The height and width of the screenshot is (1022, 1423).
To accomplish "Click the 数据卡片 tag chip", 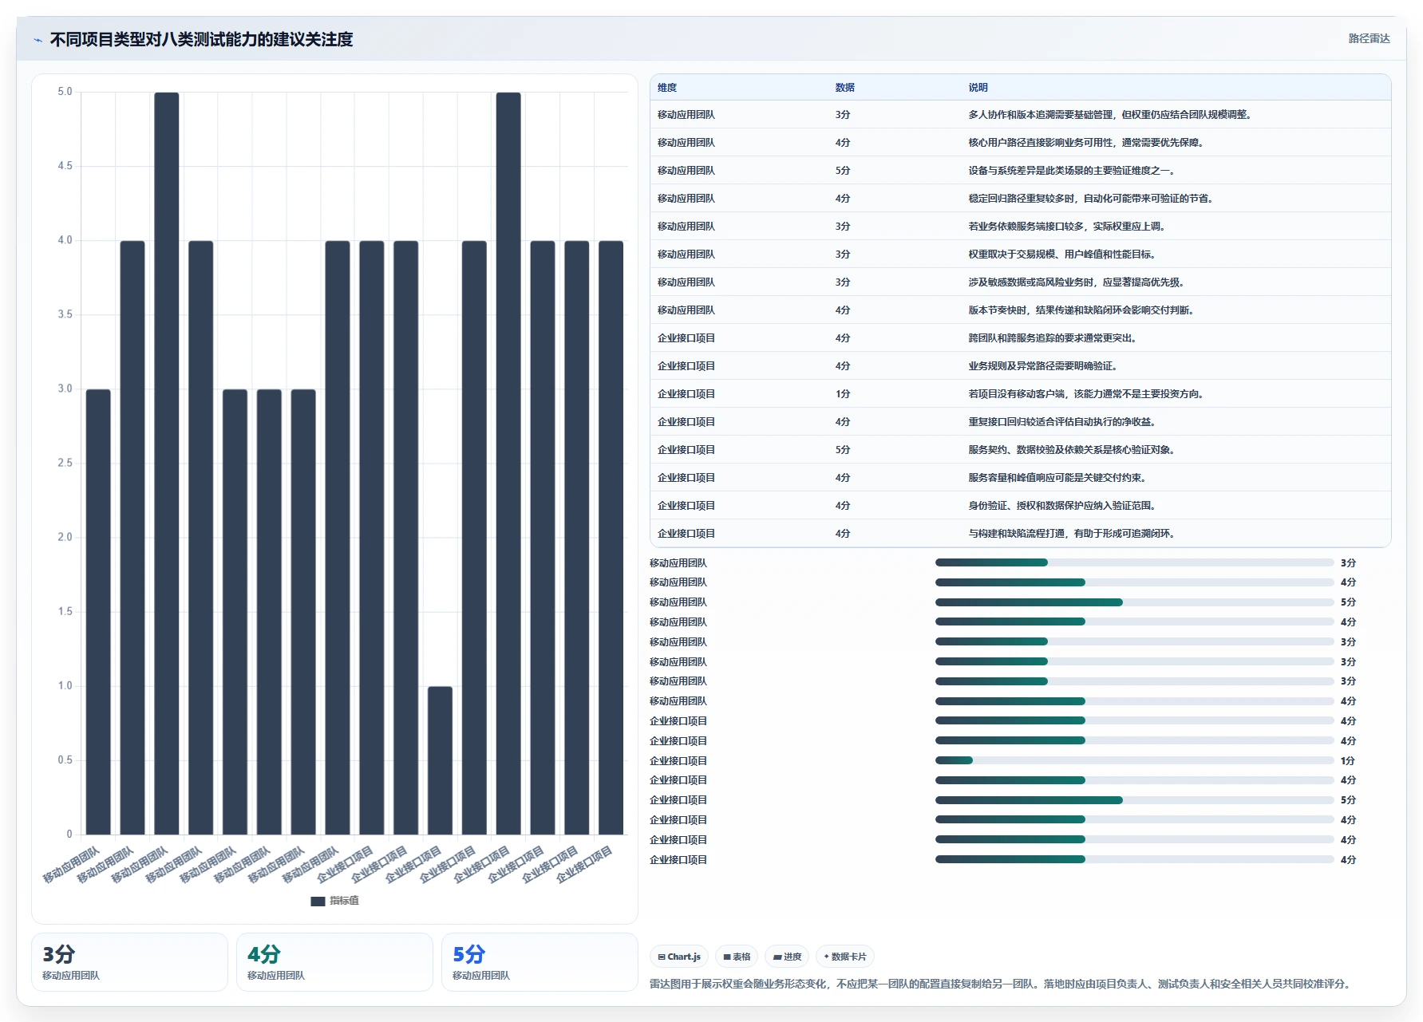I will point(845,957).
